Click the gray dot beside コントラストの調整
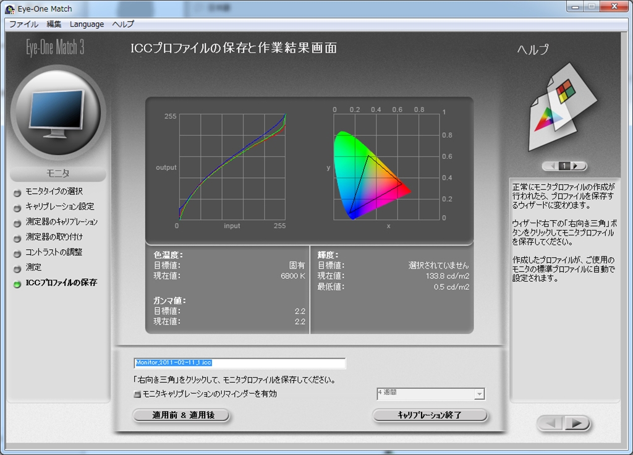Screen dimensions: 633x455 pyautogui.click(x=17, y=253)
